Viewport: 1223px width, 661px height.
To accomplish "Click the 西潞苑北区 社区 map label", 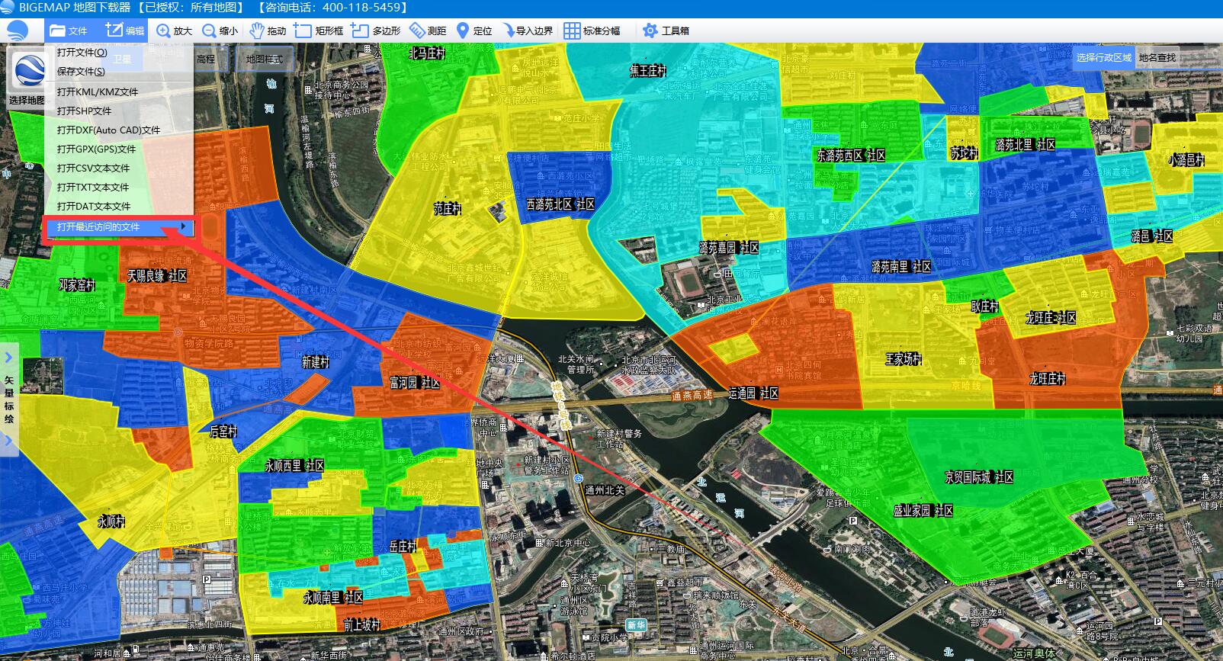I will pyautogui.click(x=560, y=204).
